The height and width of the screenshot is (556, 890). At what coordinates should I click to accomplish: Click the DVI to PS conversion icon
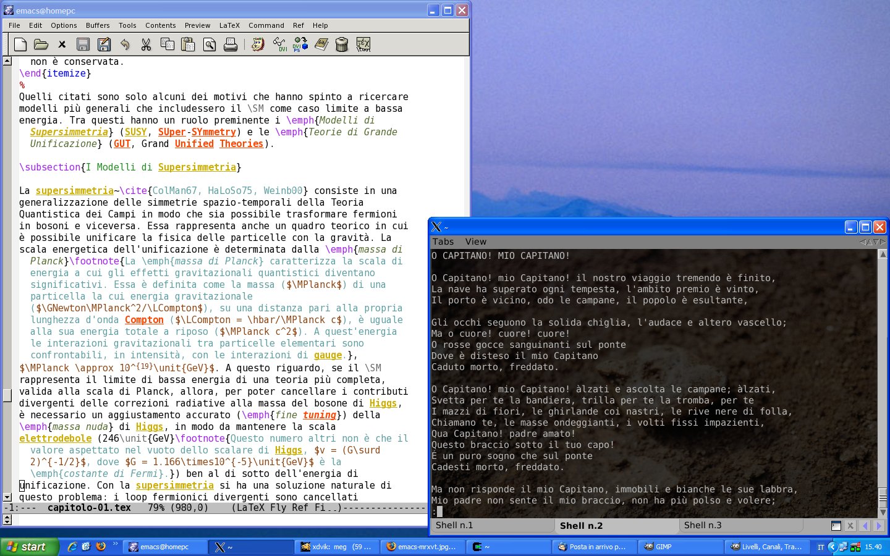tap(300, 44)
